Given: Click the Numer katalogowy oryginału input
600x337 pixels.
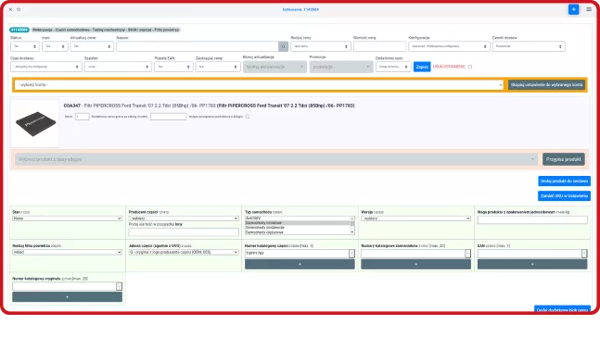Looking at the screenshot, I should 64,286.
